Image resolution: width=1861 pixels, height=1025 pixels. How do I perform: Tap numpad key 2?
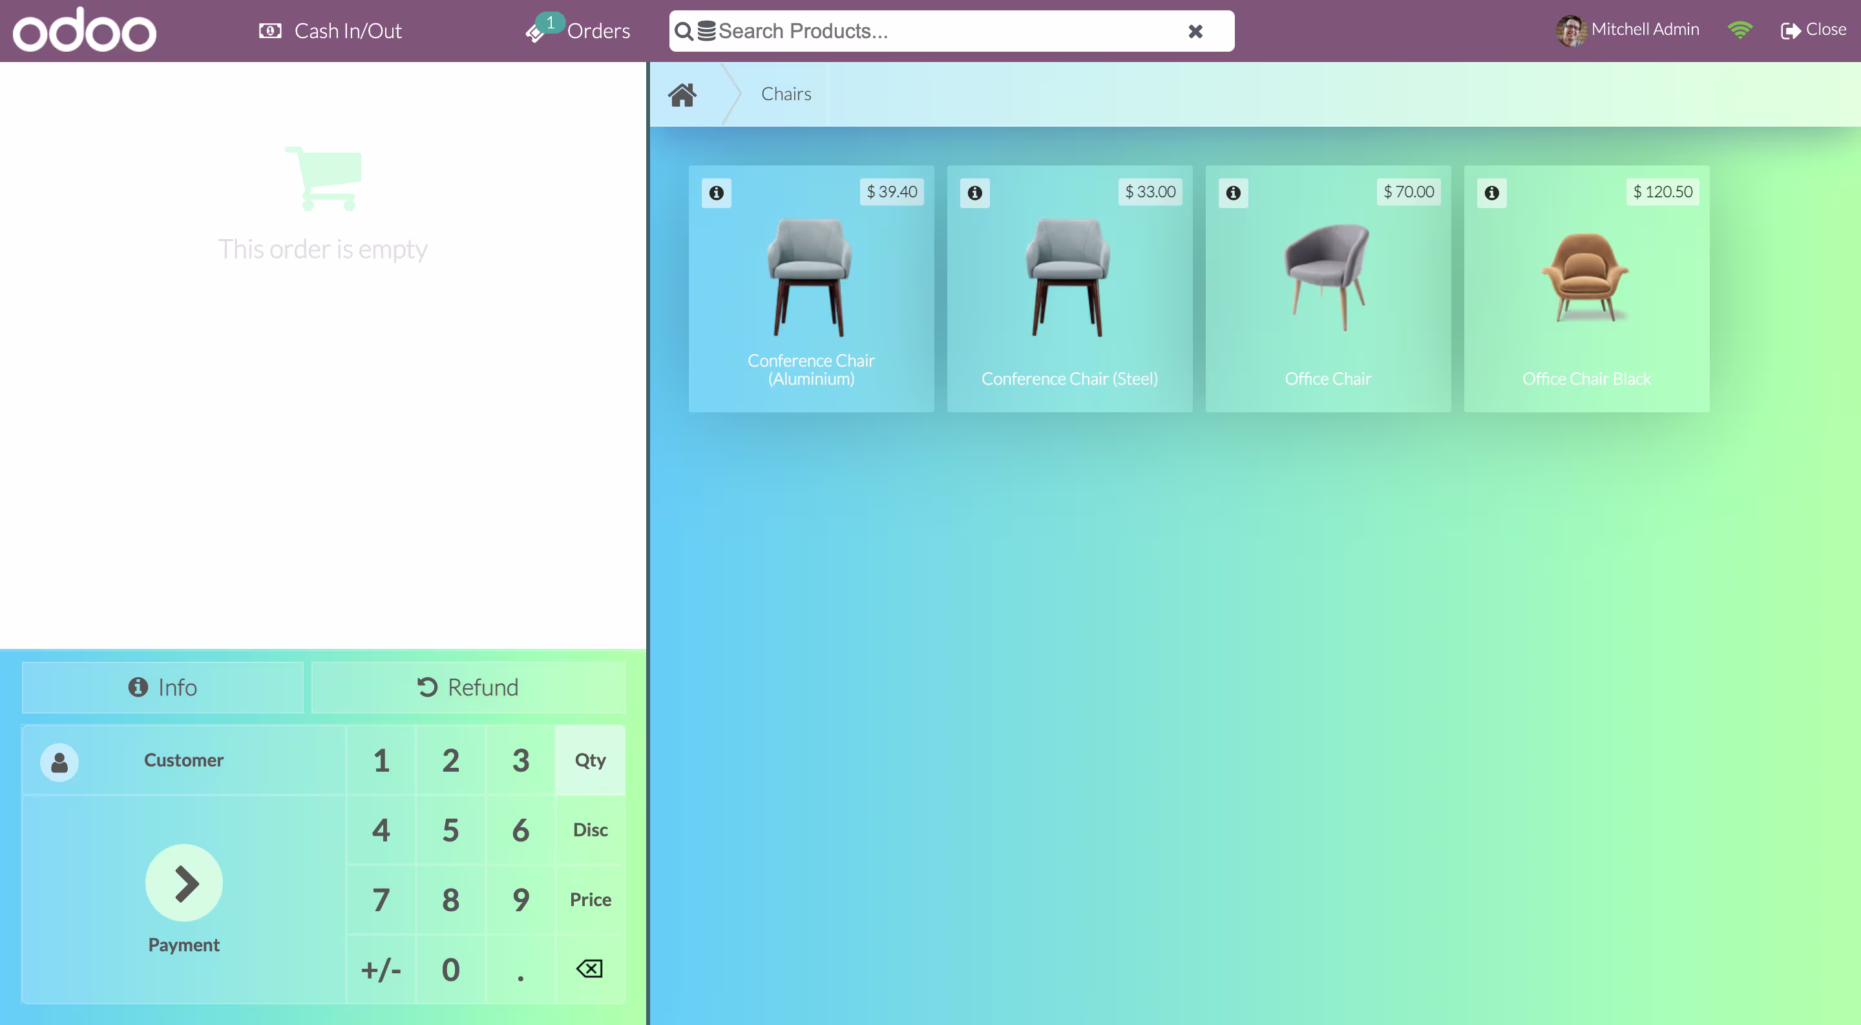450,760
